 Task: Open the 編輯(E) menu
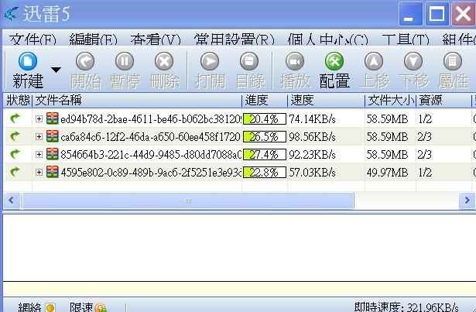click(93, 39)
